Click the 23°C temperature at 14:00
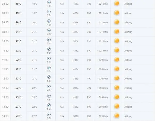 (x=19, y=116)
